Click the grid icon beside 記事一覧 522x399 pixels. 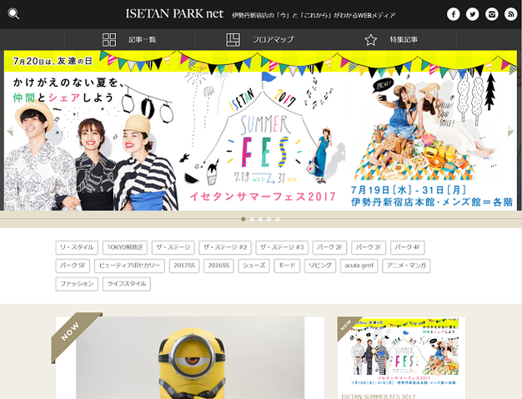[x=109, y=40]
